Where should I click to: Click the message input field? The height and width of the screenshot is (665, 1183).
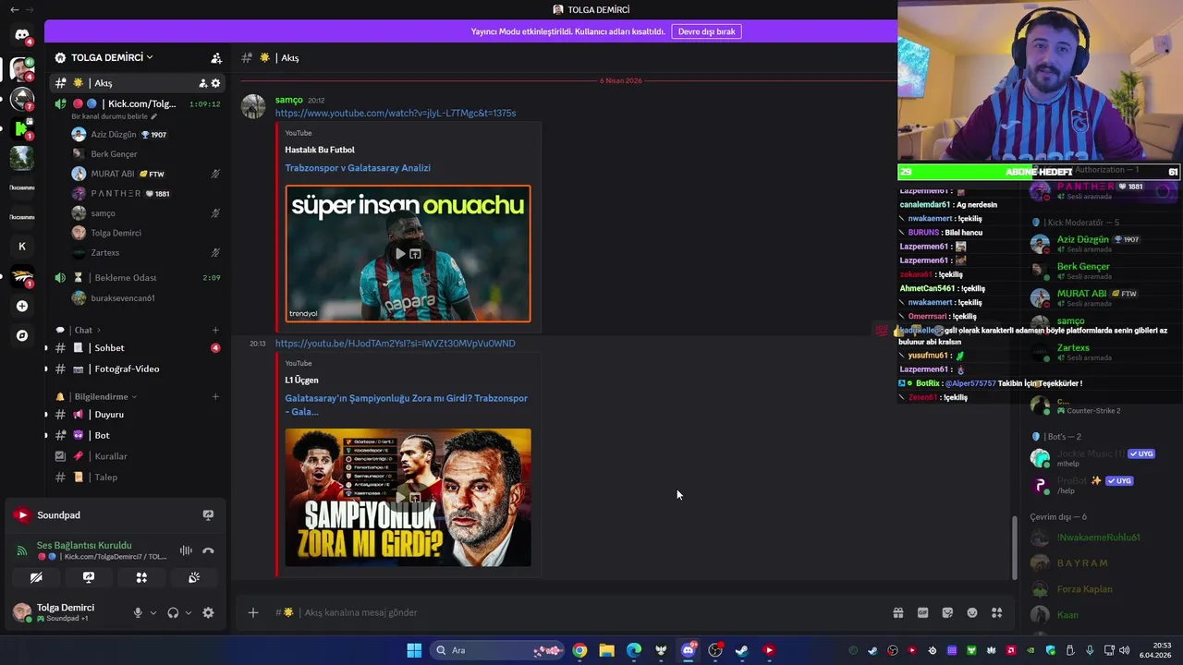tap(591, 612)
